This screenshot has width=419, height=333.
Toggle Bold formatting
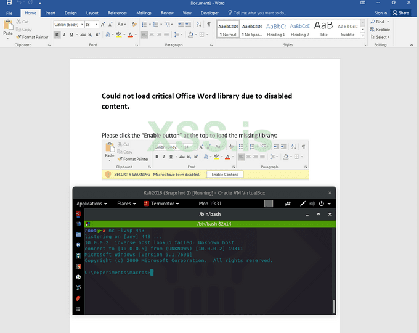pyautogui.click(x=57, y=35)
